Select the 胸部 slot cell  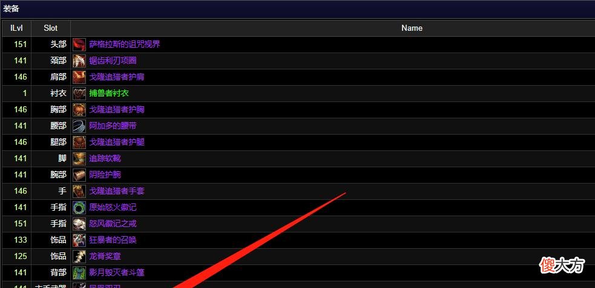pyautogui.click(x=51, y=109)
